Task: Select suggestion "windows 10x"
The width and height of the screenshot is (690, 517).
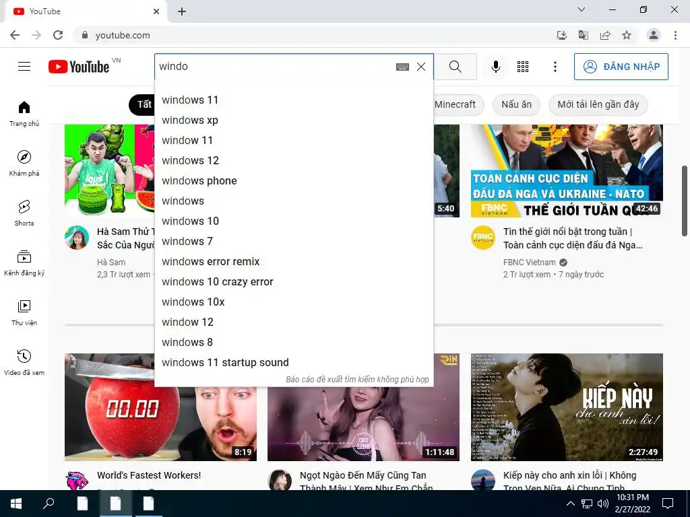Action: pos(294,302)
